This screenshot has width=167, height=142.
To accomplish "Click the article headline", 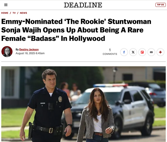I will (76, 30).
